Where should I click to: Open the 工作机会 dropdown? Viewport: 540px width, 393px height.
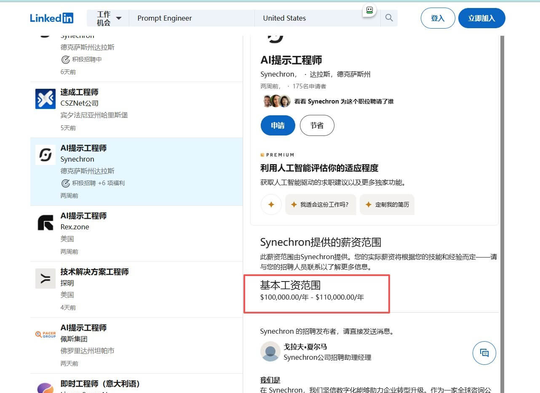click(x=108, y=18)
